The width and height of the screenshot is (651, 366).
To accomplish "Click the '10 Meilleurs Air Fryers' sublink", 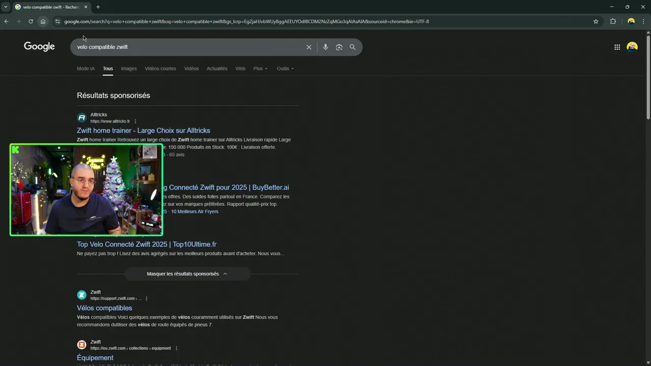I will point(195,211).
